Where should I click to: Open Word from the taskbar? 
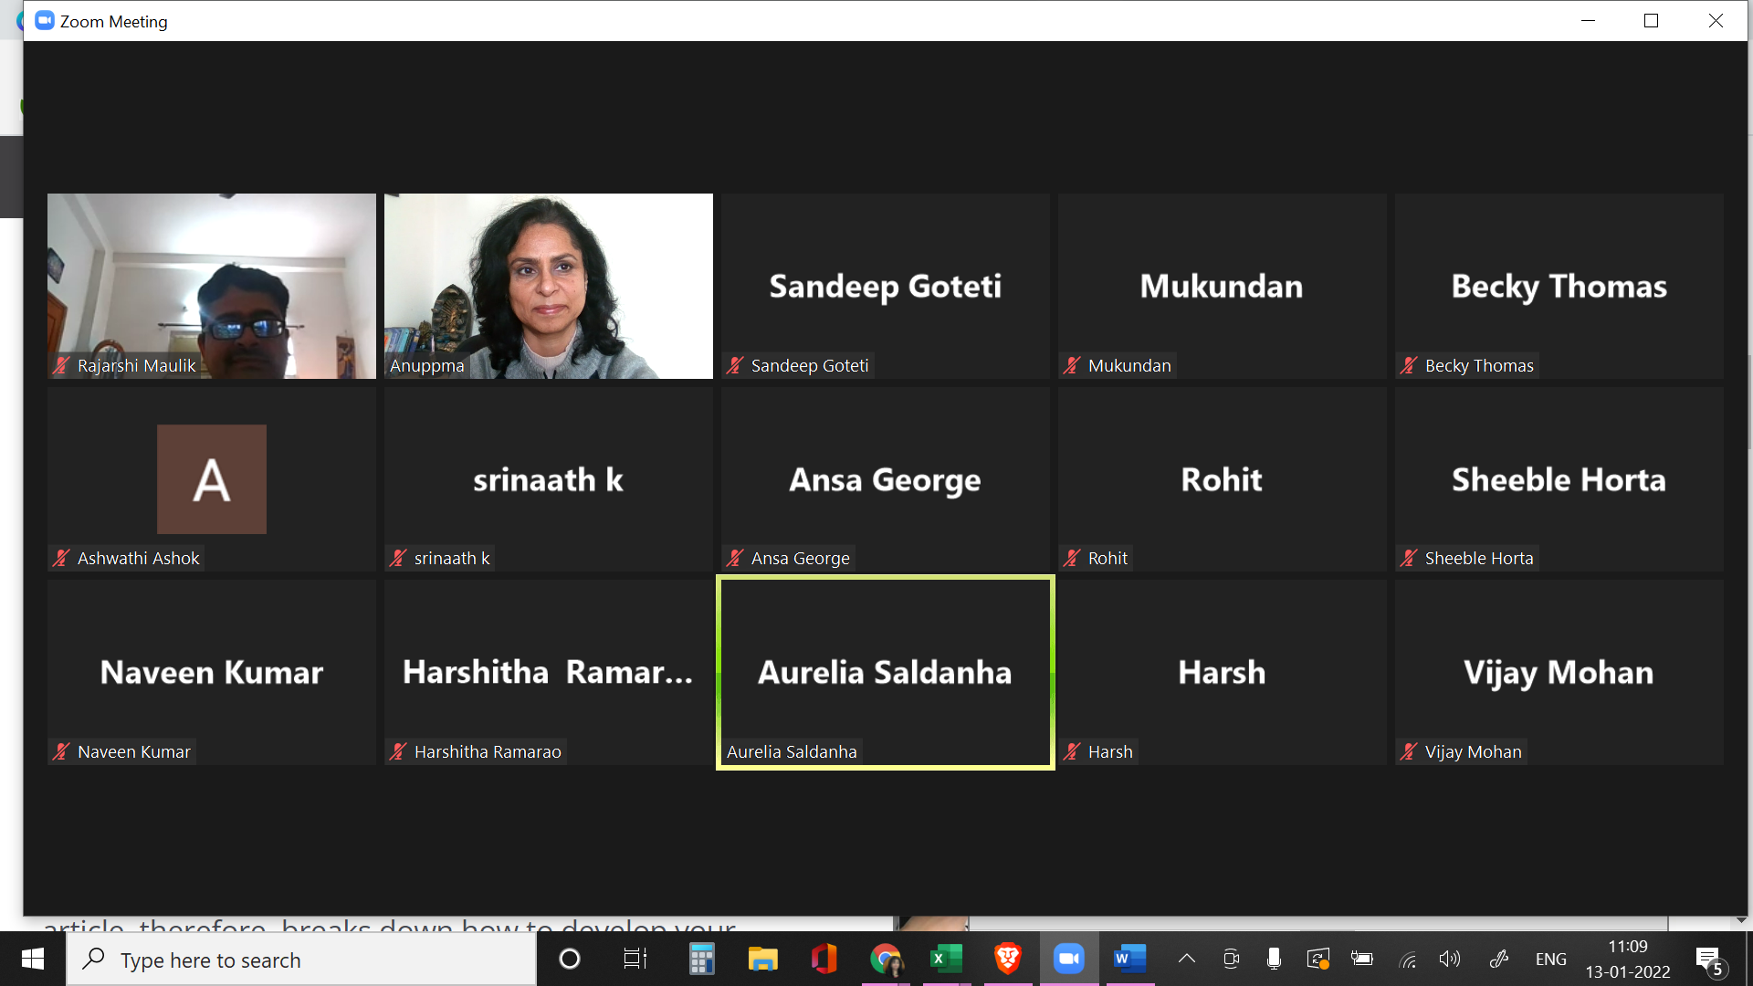click(x=1129, y=959)
